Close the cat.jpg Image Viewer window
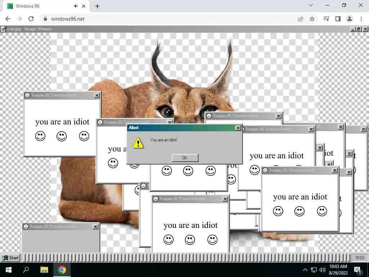The image size is (369, 277). click(x=365, y=29)
